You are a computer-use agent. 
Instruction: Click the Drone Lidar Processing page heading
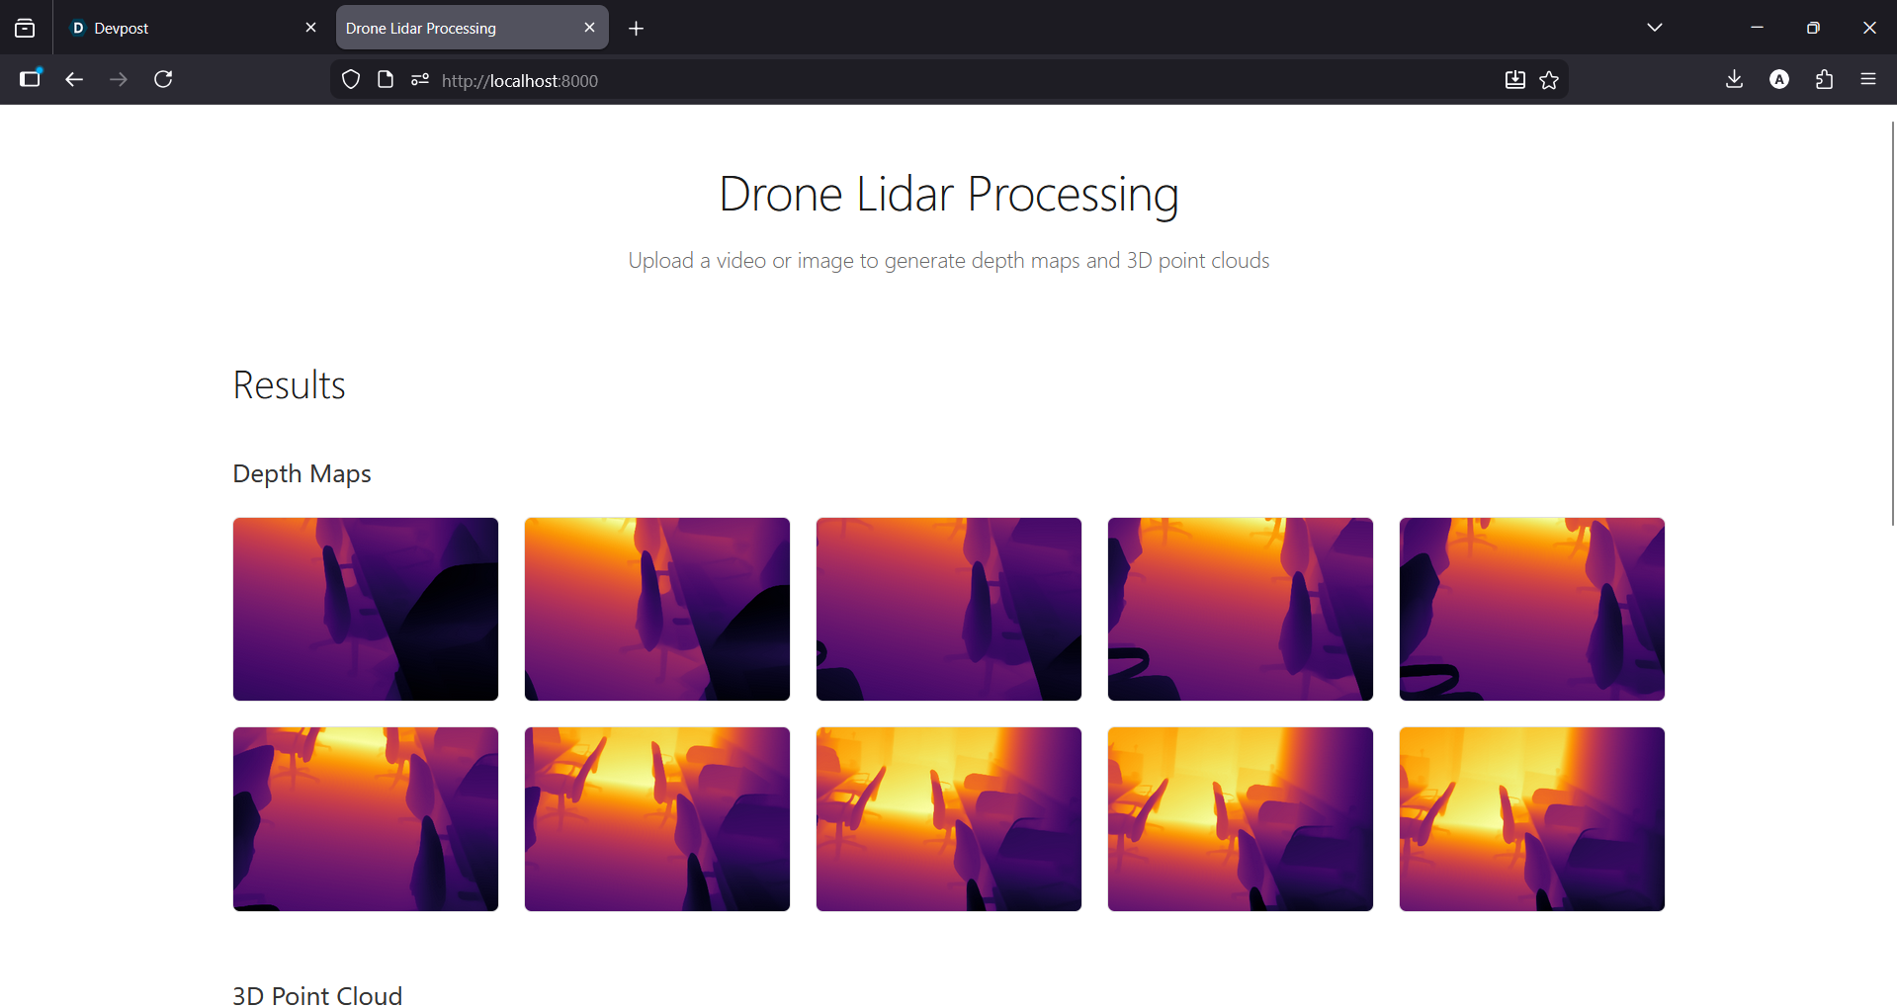[949, 194]
